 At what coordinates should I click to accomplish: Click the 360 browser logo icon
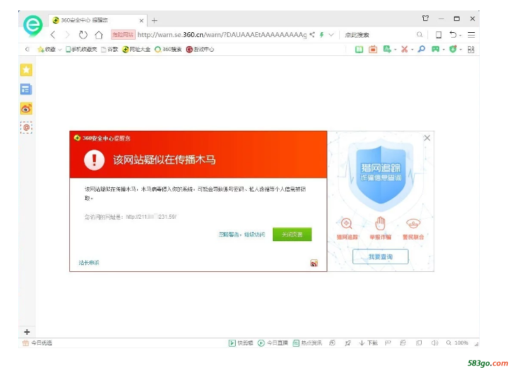pos(33,25)
